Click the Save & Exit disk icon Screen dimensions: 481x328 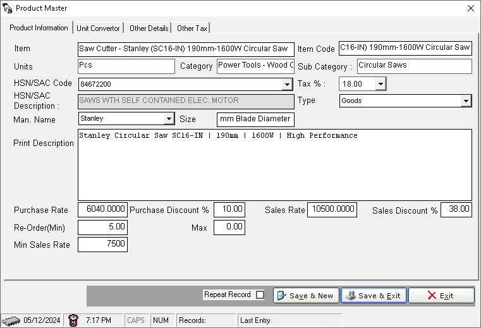point(350,296)
